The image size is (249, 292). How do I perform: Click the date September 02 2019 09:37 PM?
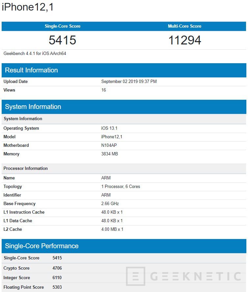click(x=129, y=82)
